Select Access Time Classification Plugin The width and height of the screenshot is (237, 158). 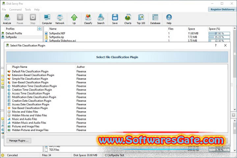click(31, 93)
